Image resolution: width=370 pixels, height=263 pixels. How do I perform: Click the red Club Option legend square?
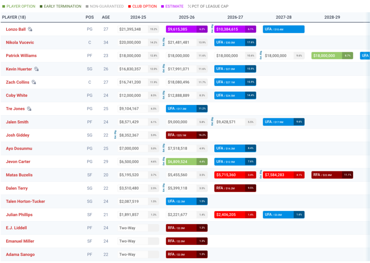pyautogui.click(x=130, y=6)
